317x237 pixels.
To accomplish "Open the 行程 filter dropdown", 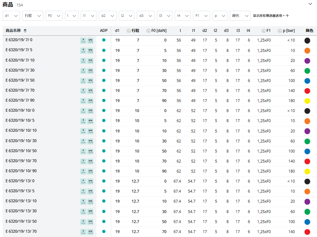I will (33, 16).
